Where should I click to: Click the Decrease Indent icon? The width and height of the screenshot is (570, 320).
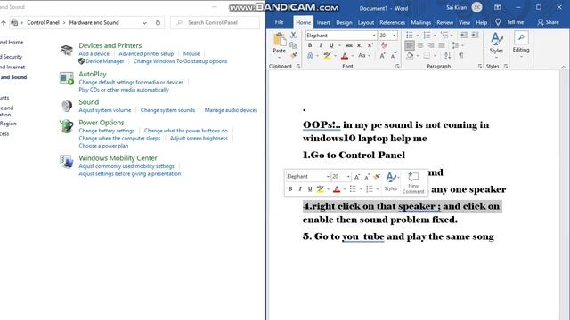464,36
